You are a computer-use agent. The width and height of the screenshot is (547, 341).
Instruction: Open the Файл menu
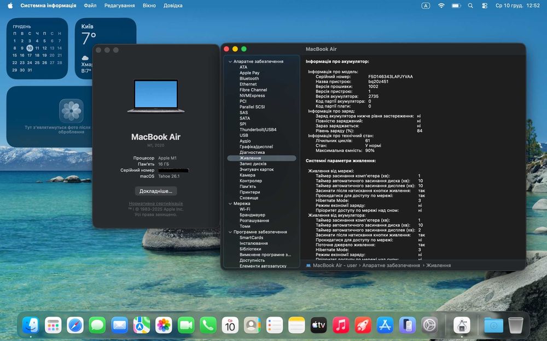pyautogui.click(x=90, y=5)
